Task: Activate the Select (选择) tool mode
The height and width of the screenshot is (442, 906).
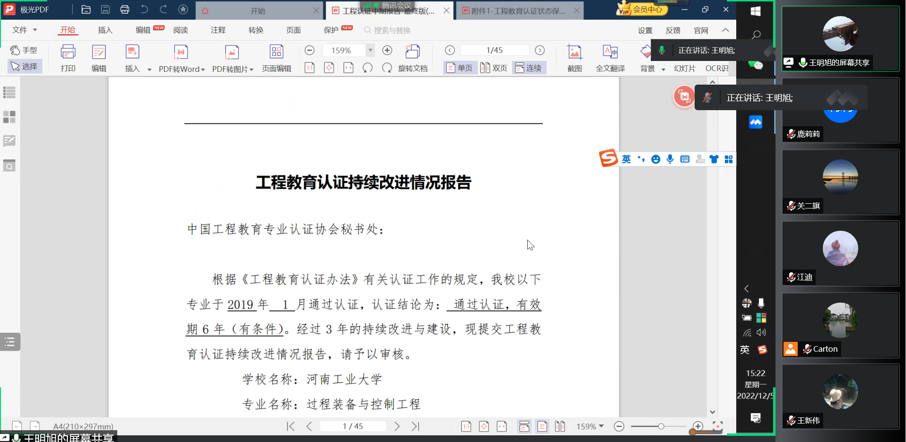Action: [25, 67]
